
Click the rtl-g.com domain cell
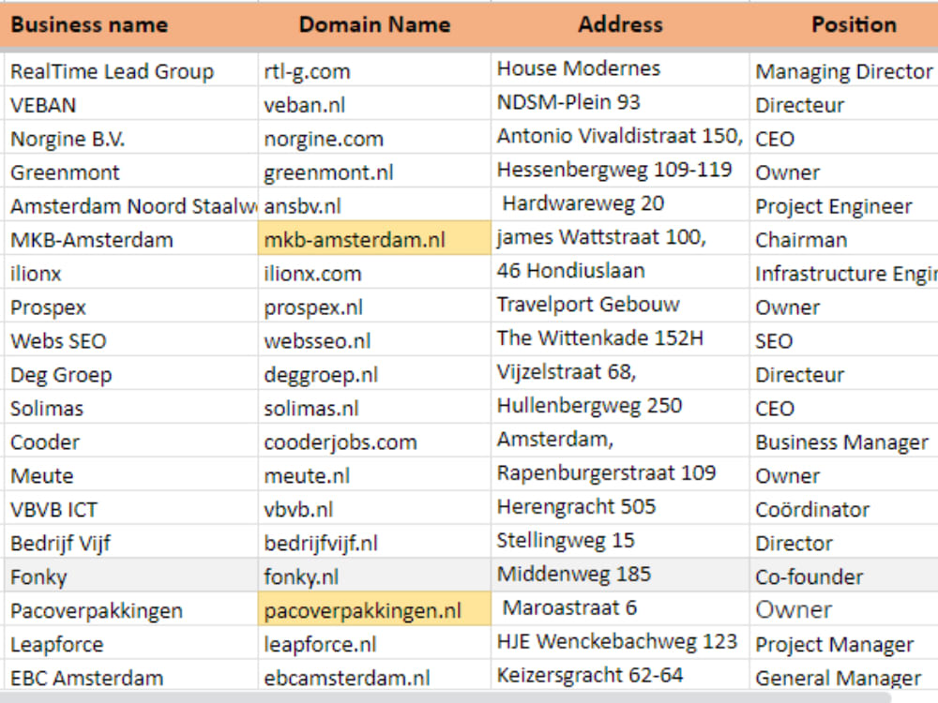374,70
